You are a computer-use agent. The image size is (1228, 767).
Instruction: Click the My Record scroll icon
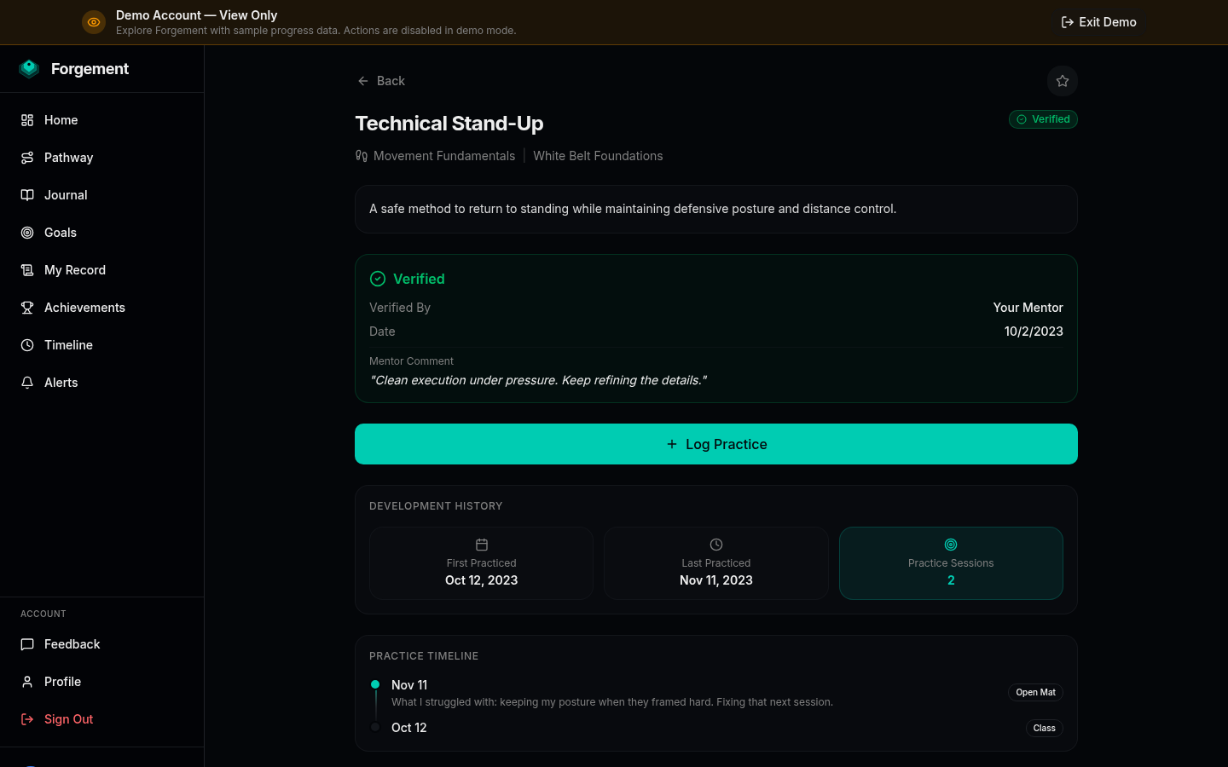point(27,270)
